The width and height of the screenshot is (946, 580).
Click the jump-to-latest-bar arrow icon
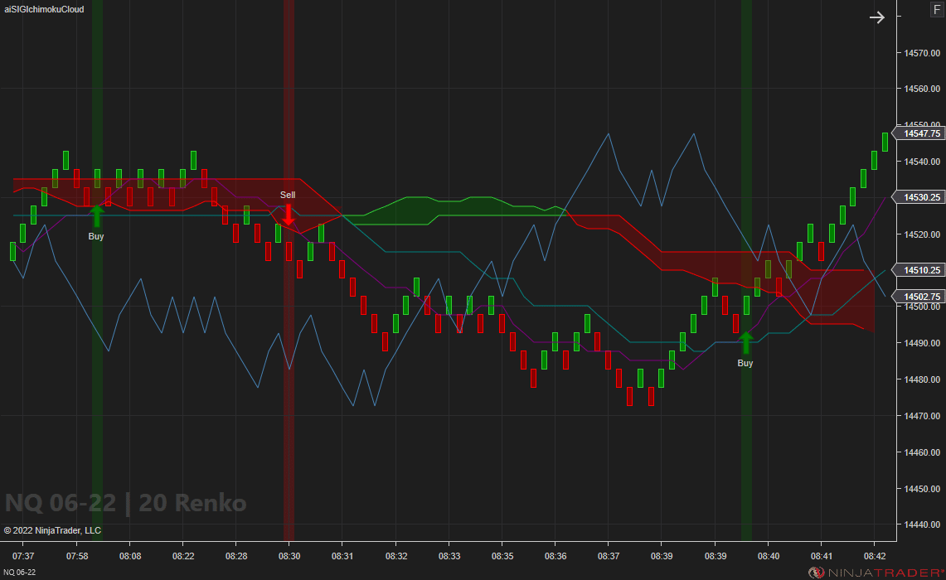(x=877, y=17)
